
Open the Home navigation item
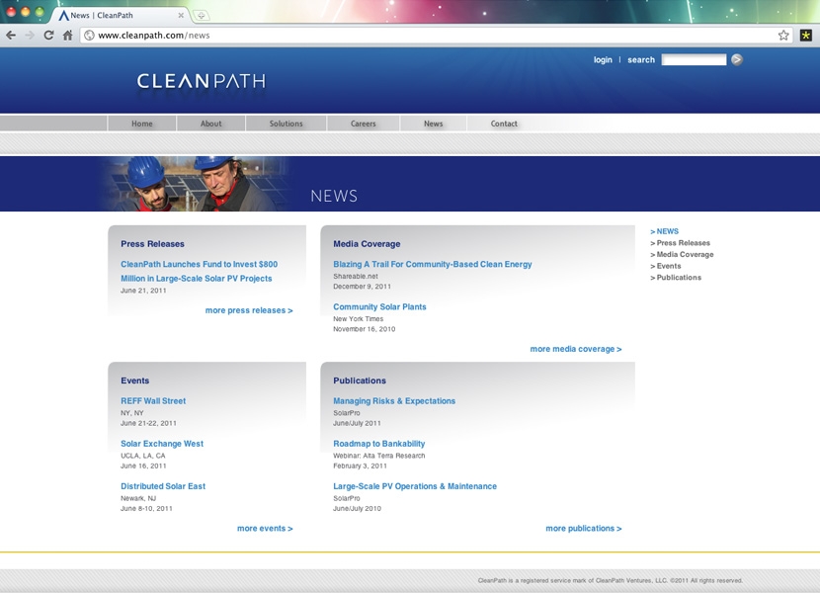[141, 124]
